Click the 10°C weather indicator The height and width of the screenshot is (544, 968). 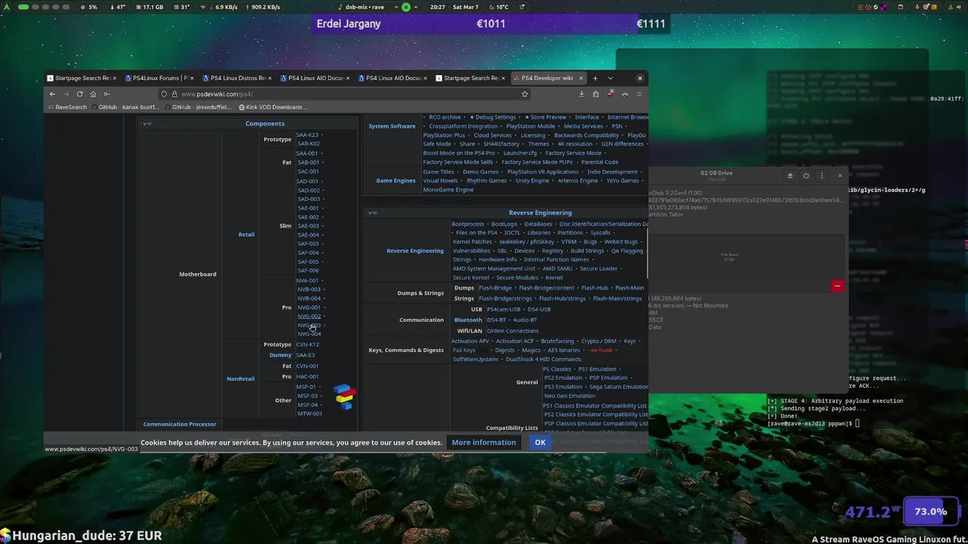(x=498, y=7)
